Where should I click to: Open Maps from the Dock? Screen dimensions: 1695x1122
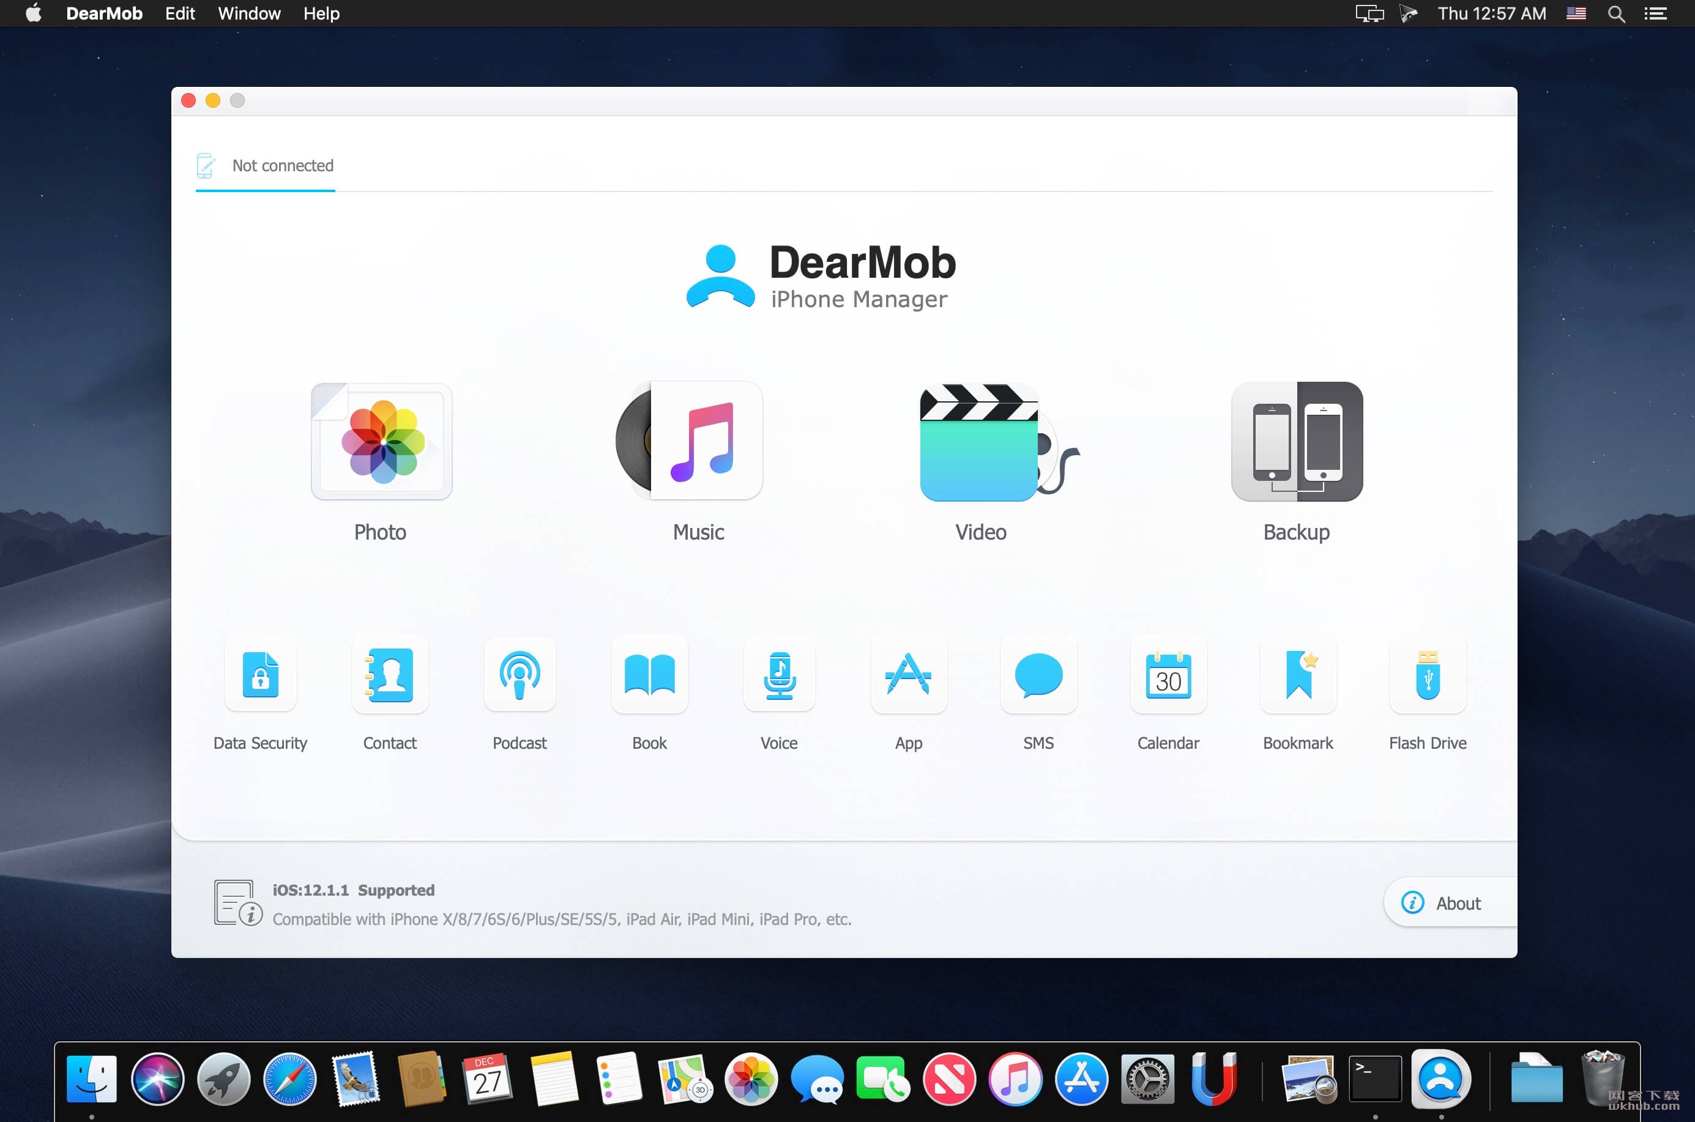[x=685, y=1079]
